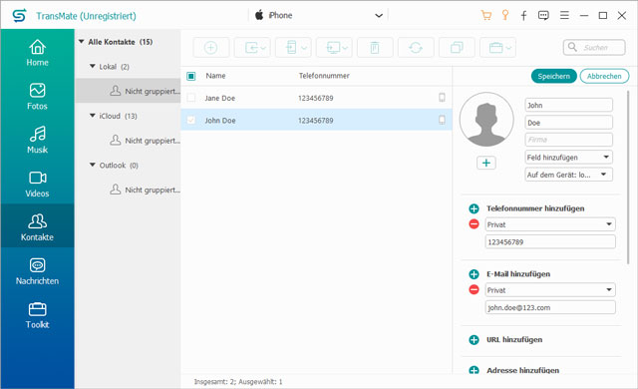Add a phone number with plus icon
The image size is (638, 389).
pos(474,208)
